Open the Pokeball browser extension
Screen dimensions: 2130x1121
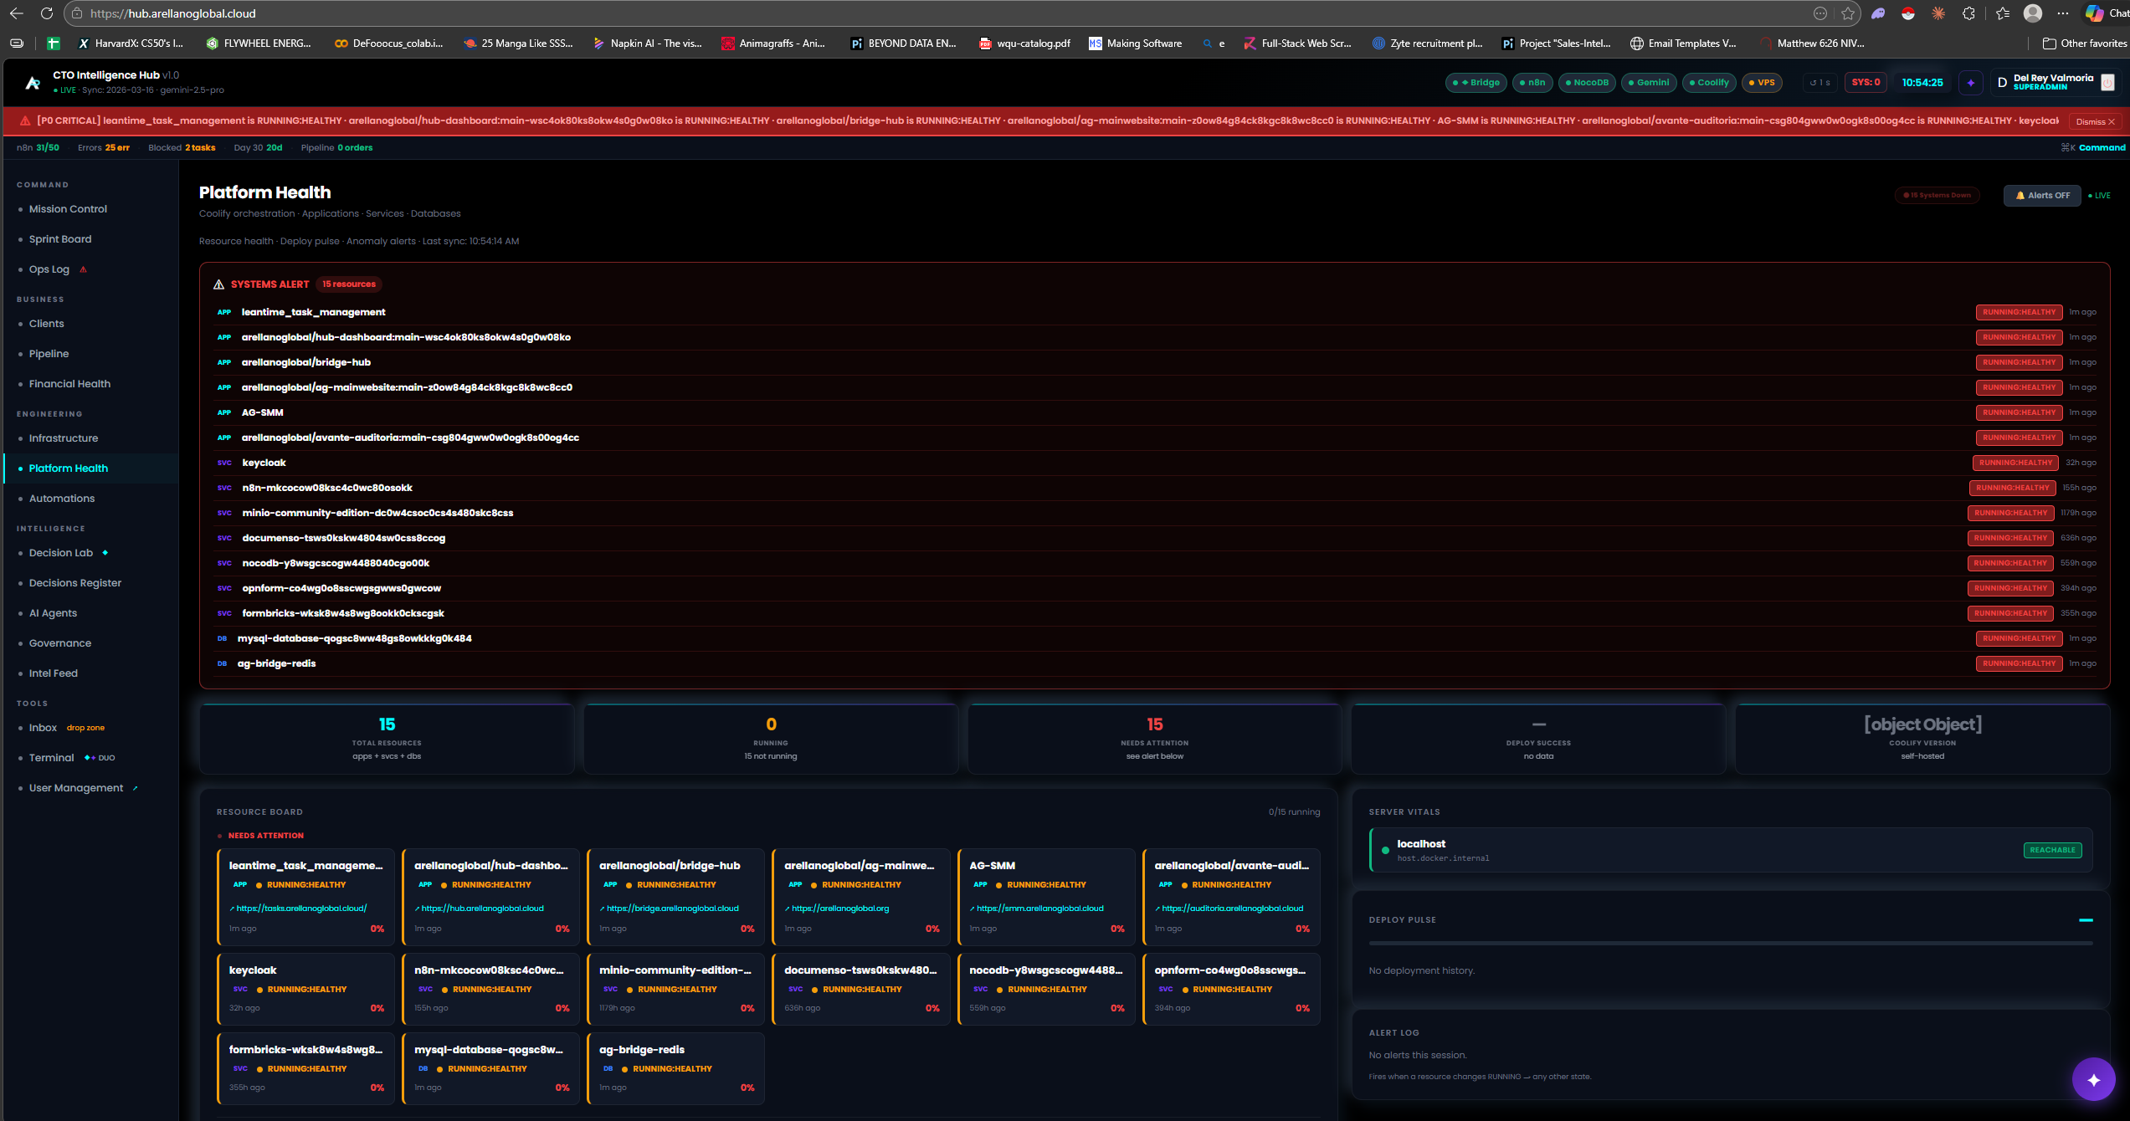(x=1908, y=13)
